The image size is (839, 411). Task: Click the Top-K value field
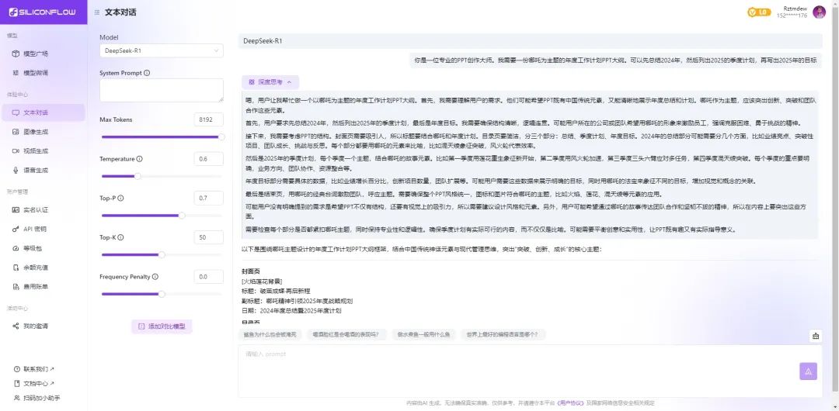pyautogui.click(x=209, y=237)
